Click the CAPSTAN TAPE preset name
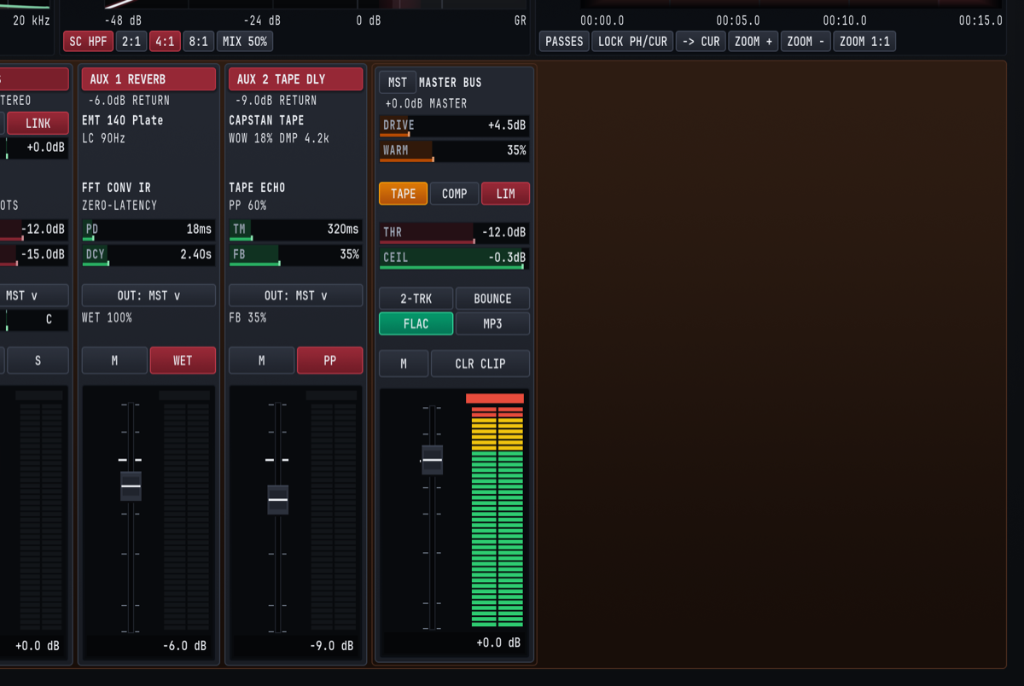Screen dimensions: 1024x686 click(266, 120)
